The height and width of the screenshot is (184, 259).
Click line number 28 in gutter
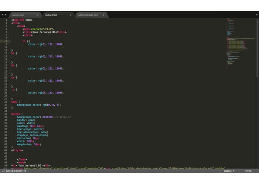pos(6,102)
